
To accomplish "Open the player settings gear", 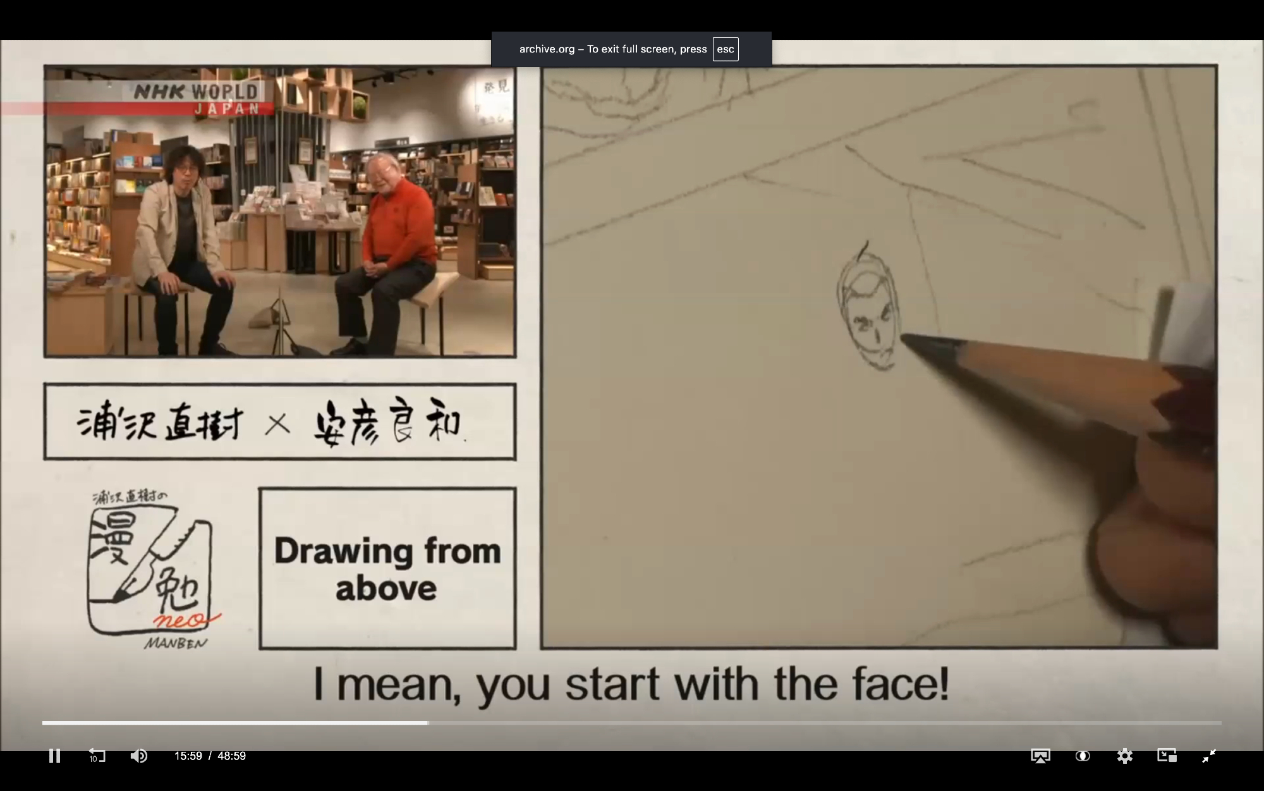I will click(1124, 756).
